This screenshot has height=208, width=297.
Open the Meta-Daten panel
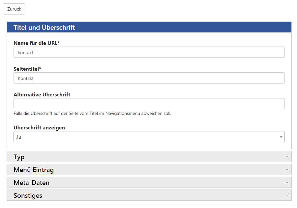tap(149, 183)
